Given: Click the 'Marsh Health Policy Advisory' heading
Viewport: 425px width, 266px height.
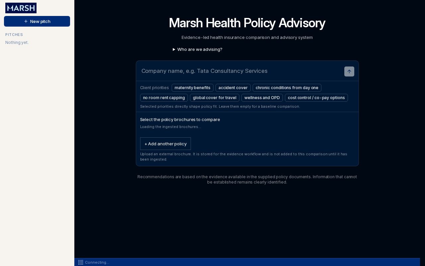Looking at the screenshot, I should (247, 23).
